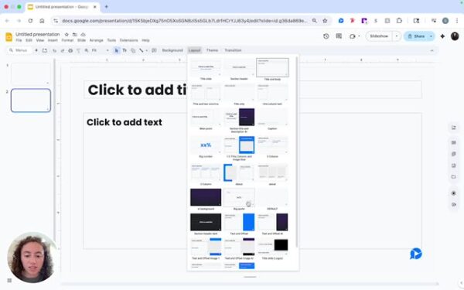Open the line tool dropdown arrow
This screenshot has height=290, width=464.
146,50
